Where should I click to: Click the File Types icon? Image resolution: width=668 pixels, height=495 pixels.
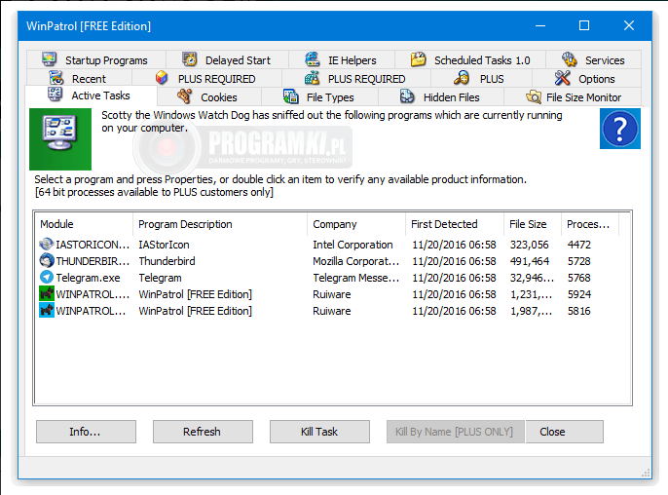(x=291, y=96)
